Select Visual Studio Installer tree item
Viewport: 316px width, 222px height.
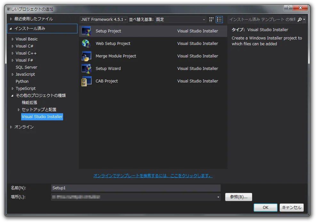[x=42, y=117]
